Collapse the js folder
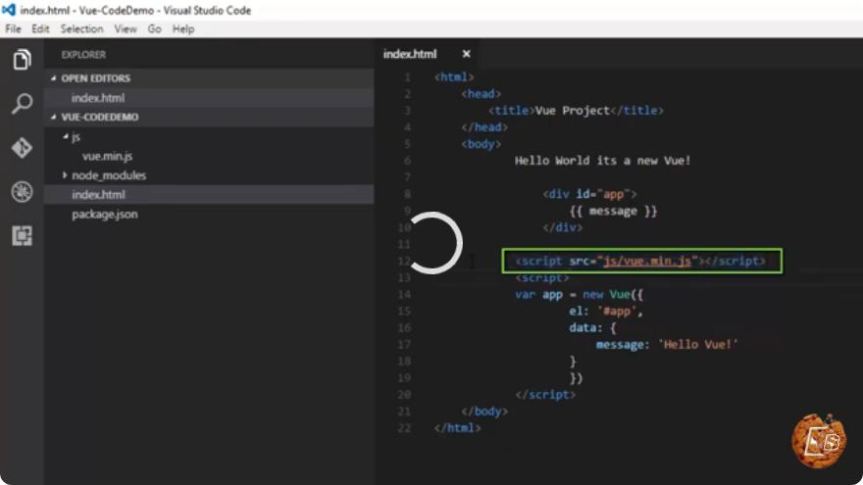863x485 pixels. click(x=66, y=136)
